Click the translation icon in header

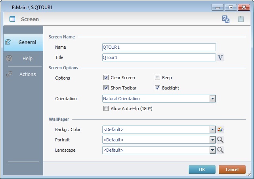coord(226,19)
